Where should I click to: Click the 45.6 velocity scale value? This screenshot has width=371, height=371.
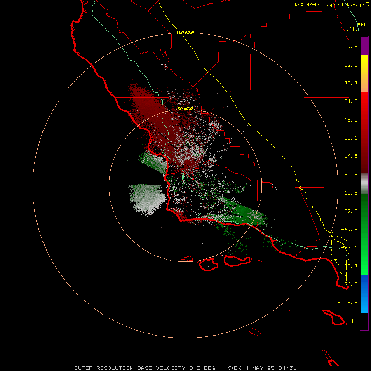click(351, 120)
